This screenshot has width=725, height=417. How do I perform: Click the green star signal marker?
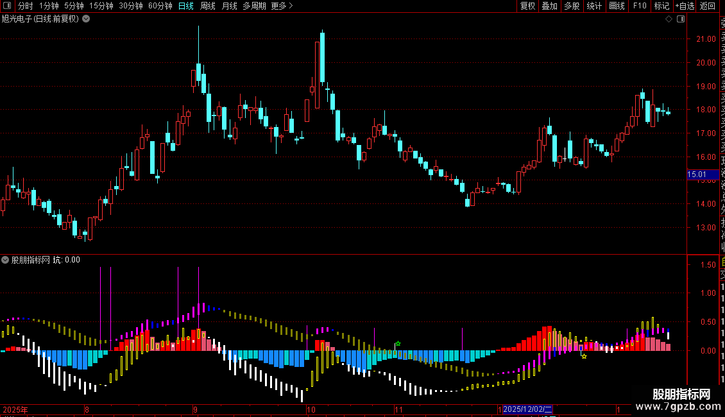pyautogui.click(x=398, y=343)
